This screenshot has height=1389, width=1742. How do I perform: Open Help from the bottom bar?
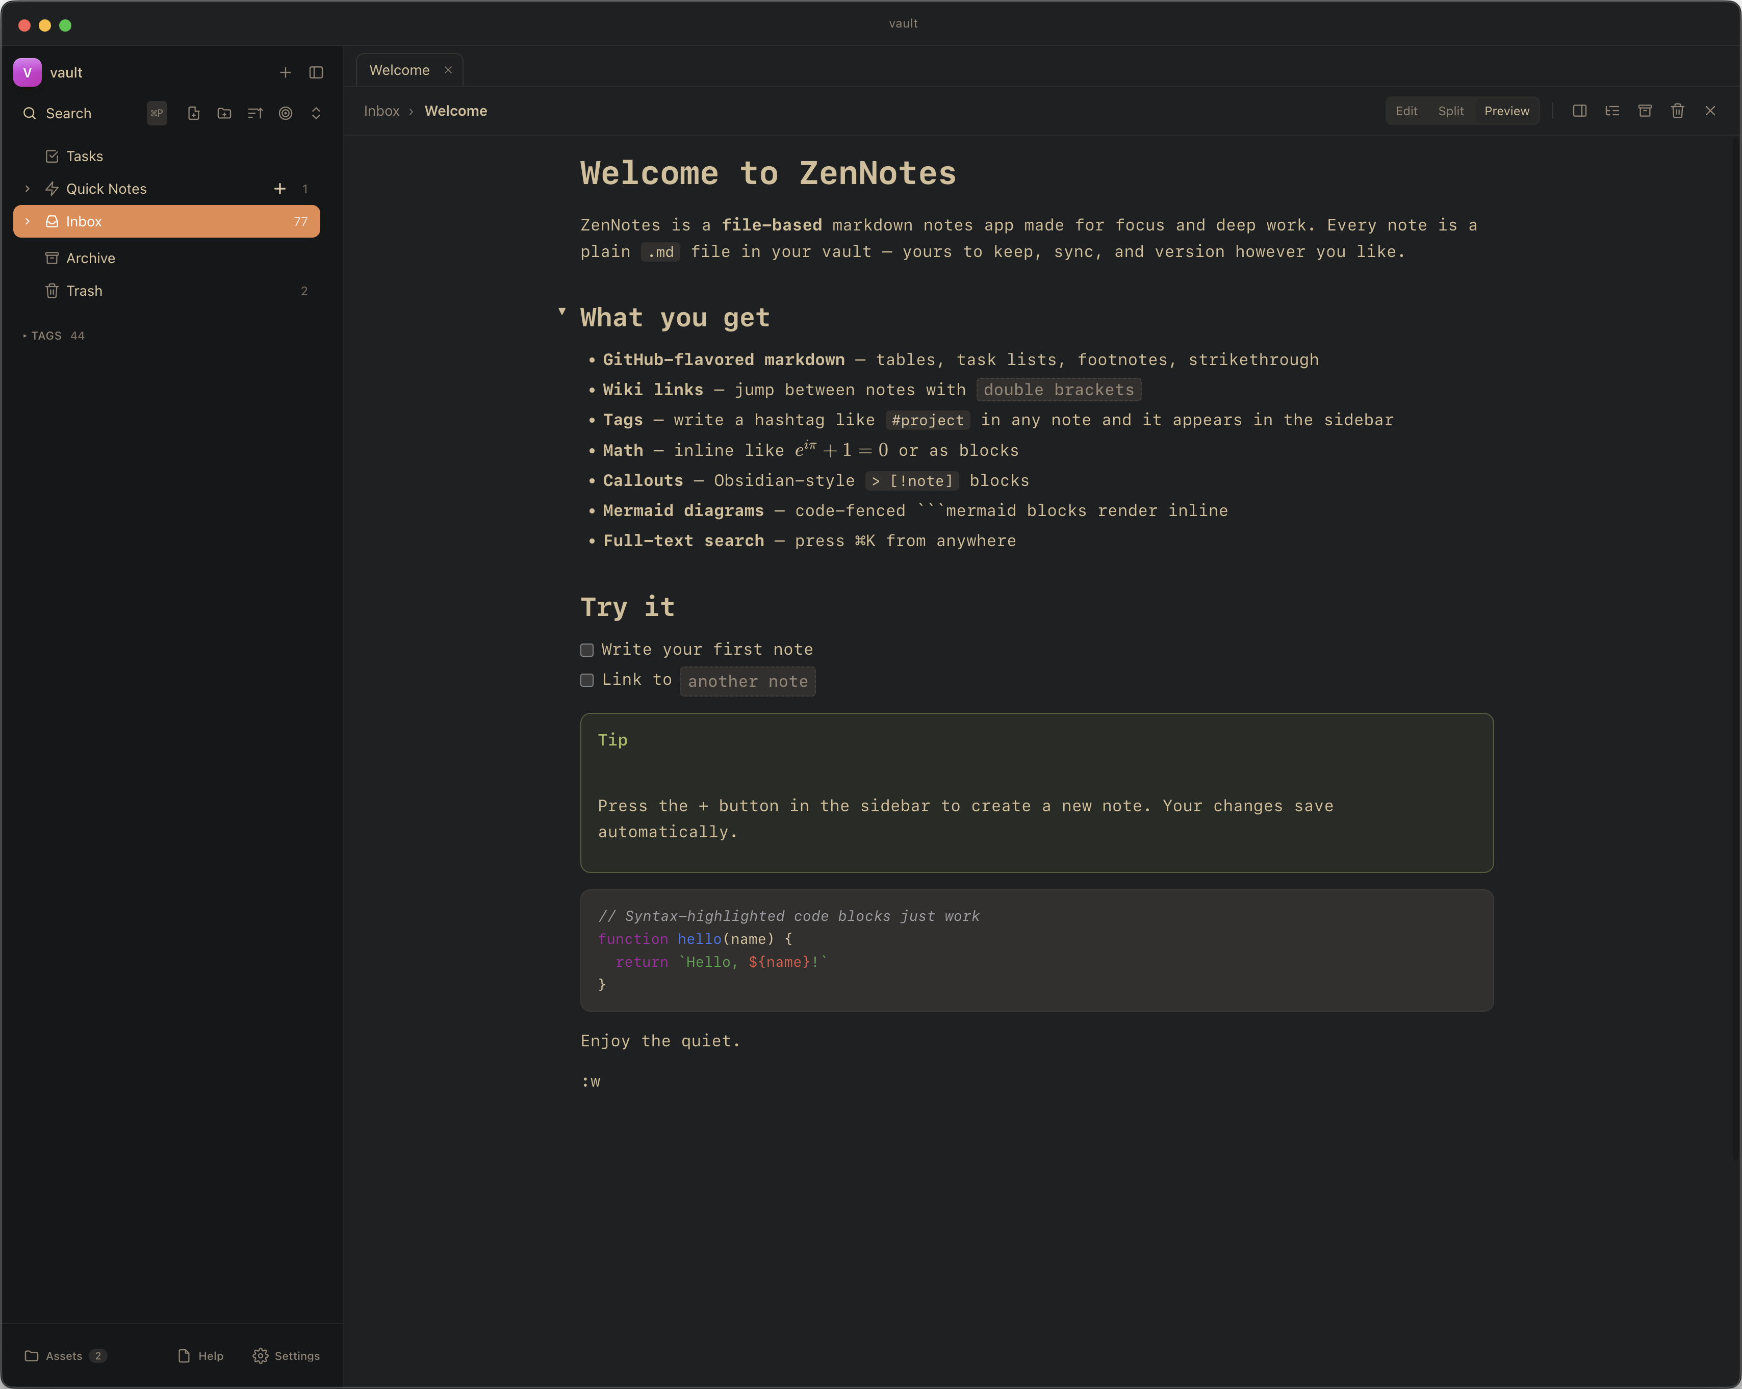(x=200, y=1356)
